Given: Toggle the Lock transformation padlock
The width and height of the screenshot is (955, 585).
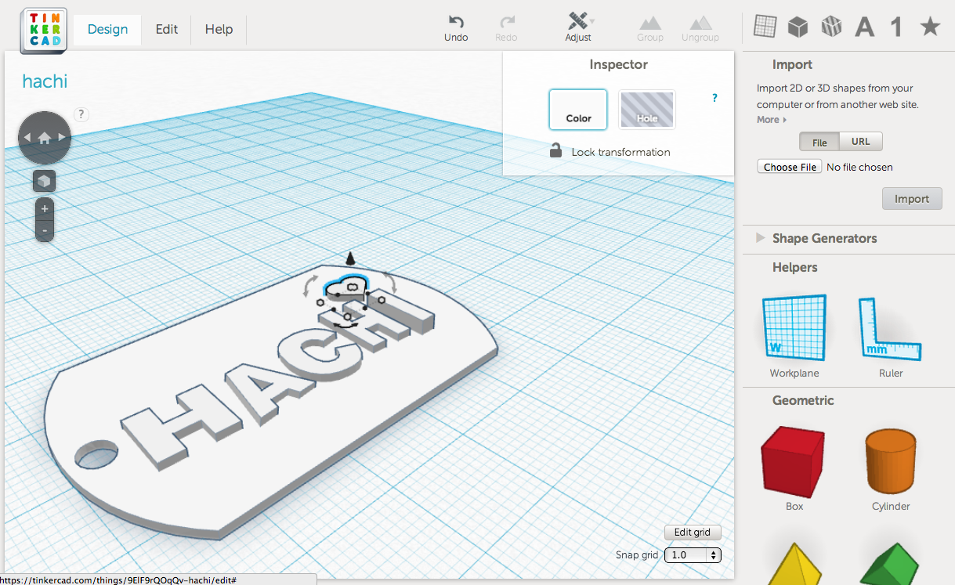Looking at the screenshot, I should [555, 151].
